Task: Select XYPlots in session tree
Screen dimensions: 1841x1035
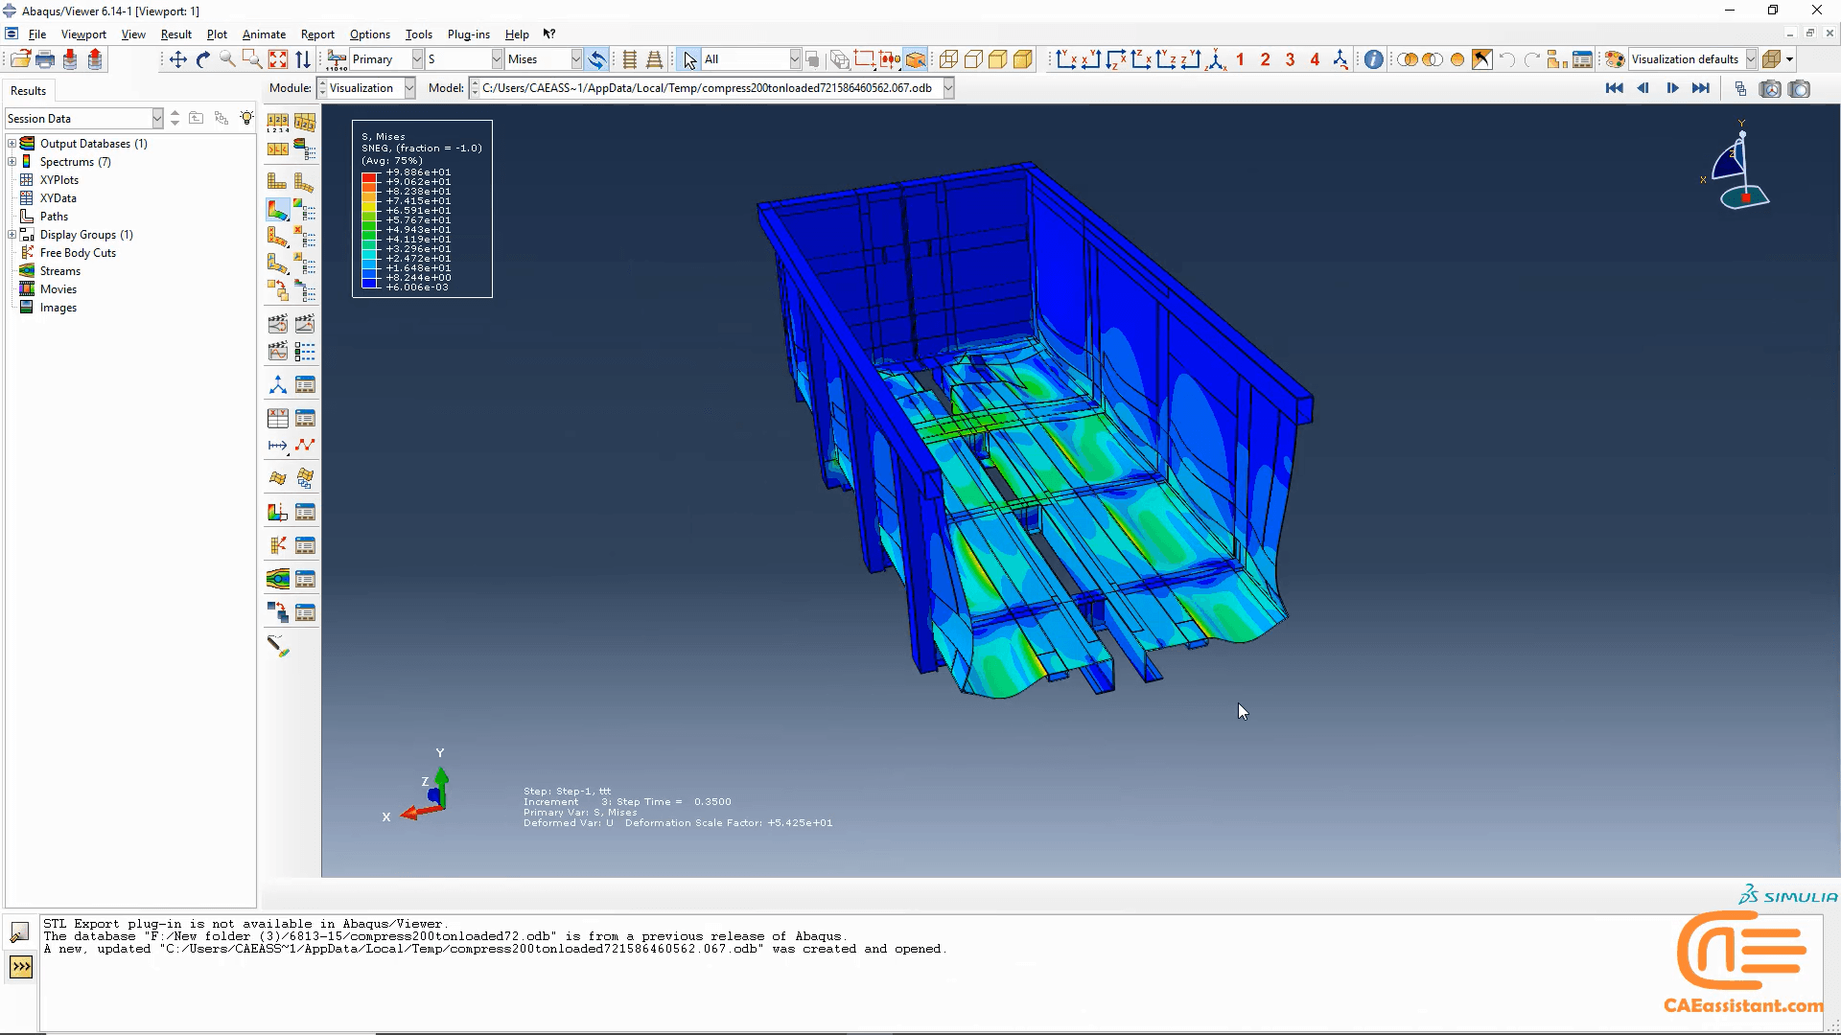Action: point(59,180)
